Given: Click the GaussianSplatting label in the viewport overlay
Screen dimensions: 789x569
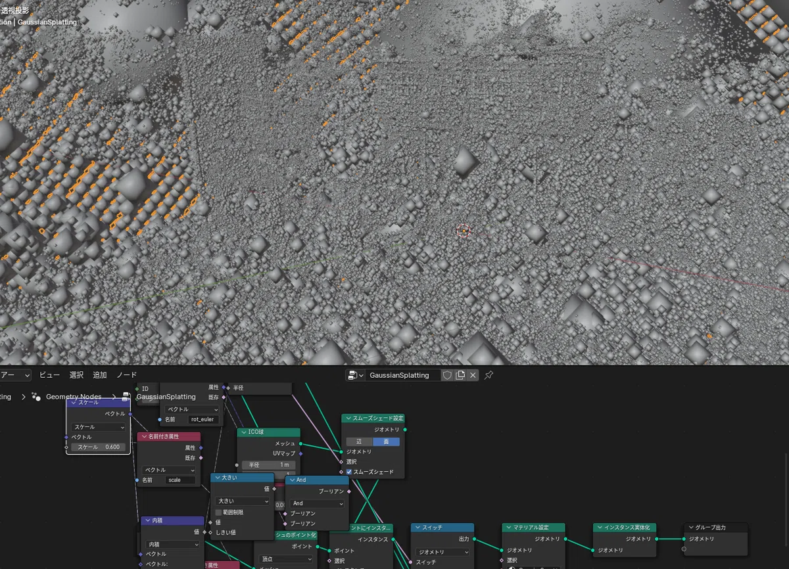Looking at the screenshot, I should (x=47, y=22).
